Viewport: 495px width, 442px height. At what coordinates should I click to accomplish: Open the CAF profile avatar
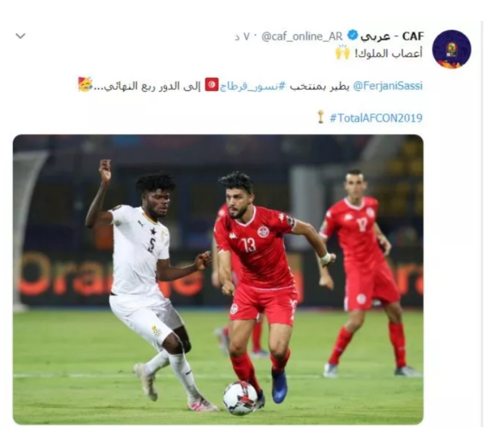452,49
